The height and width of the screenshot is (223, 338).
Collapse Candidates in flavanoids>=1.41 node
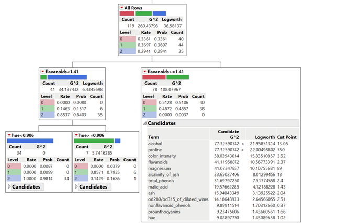pyautogui.click(x=144, y=123)
